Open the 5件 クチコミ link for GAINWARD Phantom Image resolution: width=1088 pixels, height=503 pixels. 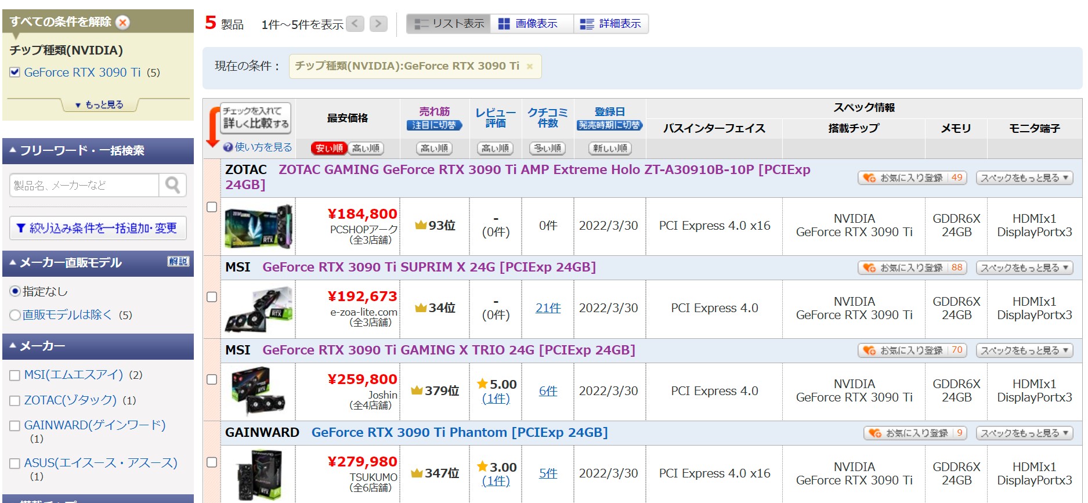pos(548,473)
